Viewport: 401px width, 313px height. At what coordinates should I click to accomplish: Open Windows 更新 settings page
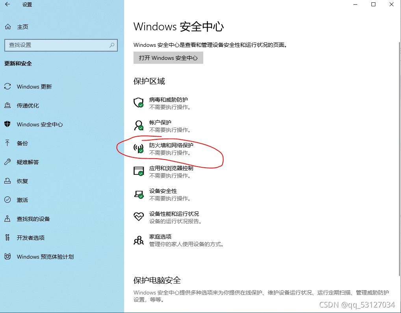tap(62, 86)
